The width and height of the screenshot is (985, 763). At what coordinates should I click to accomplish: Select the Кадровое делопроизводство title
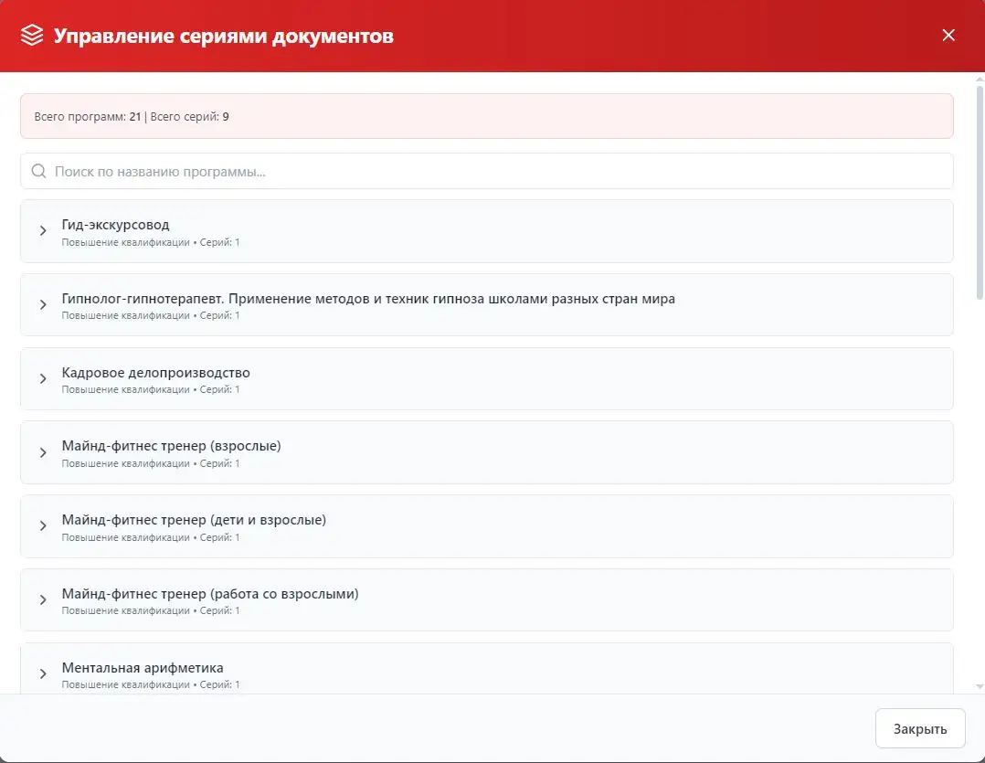coord(155,373)
